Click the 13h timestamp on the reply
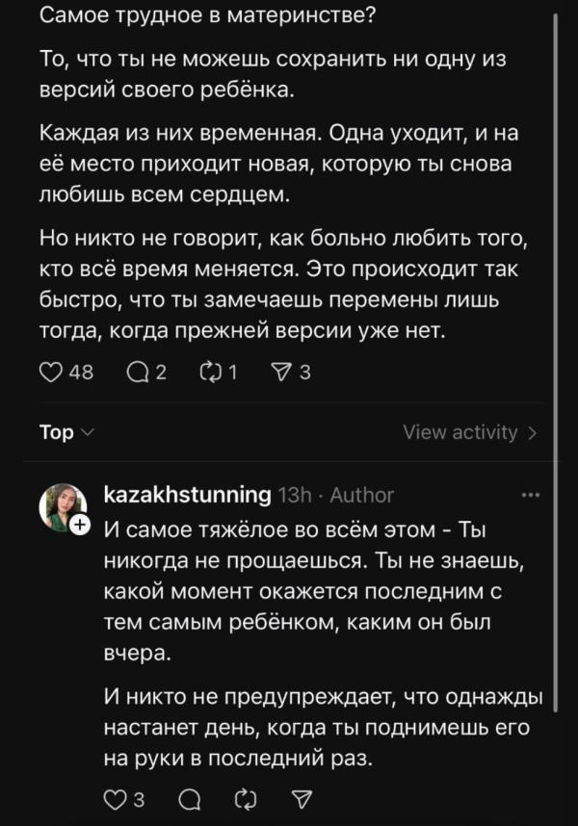This screenshot has width=578, height=826. point(294,495)
